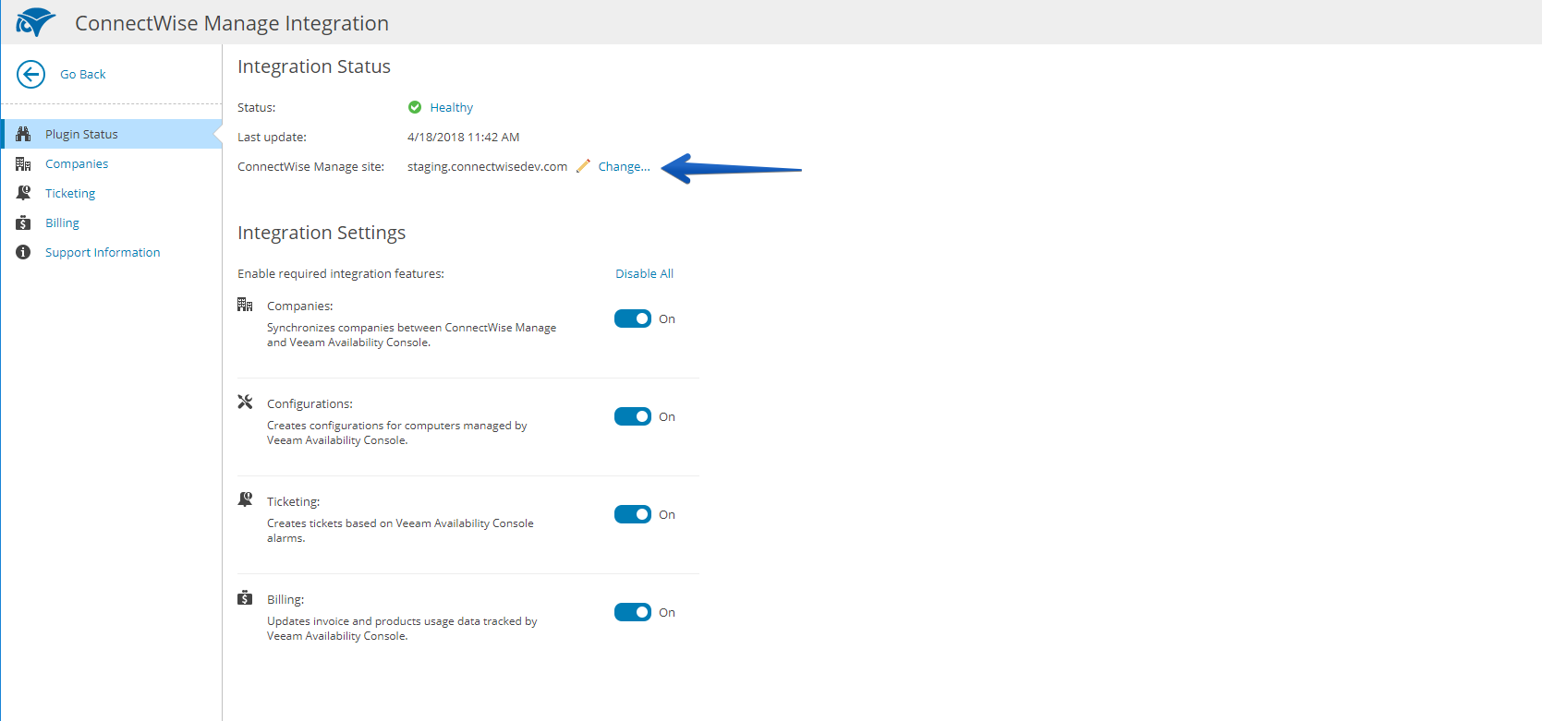Click the Support Information info icon
1542x721 pixels.
(x=23, y=252)
